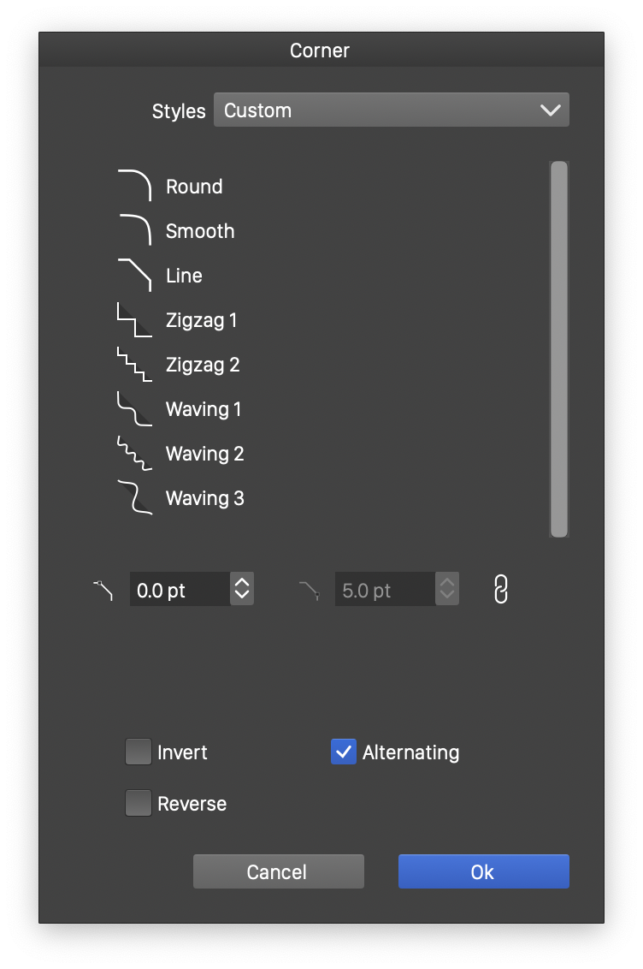Select the Waving 2 corner icon
Image resolution: width=643 pixels, height=969 pixels.
pyautogui.click(x=134, y=454)
